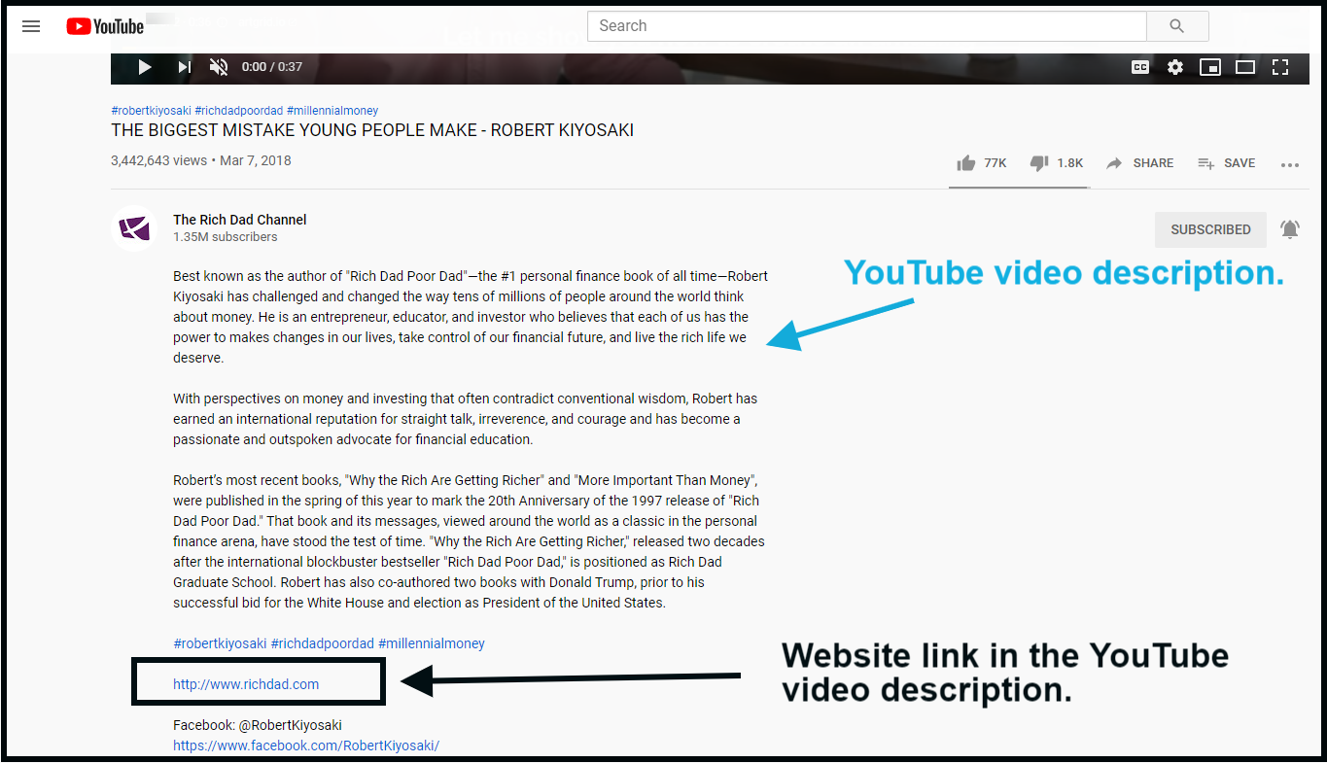The image size is (1327, 763).
Task: Share the video
Action: coord(1139,163)
